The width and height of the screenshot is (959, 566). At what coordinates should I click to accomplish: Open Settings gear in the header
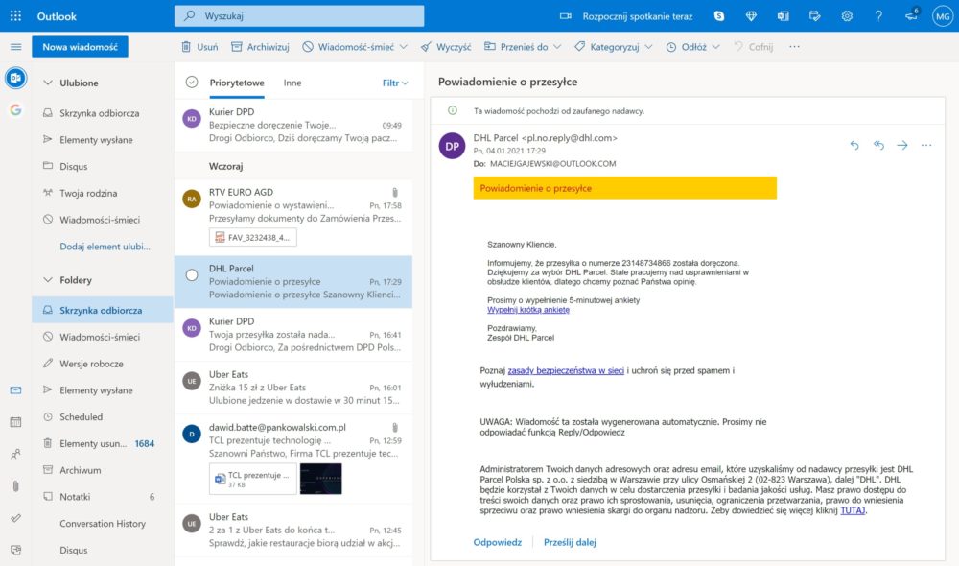(x=847, y=16)
